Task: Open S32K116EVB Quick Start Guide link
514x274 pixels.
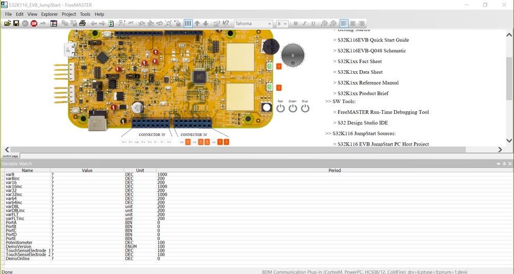Action: tap(373, 40)
